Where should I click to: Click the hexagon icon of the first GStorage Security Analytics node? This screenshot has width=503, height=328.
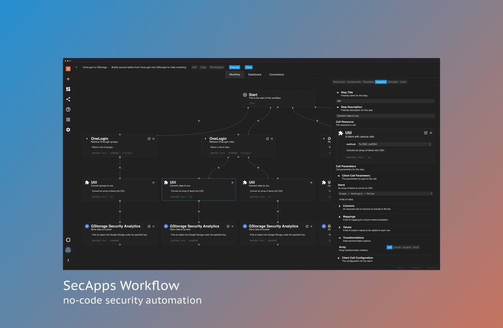click(87, 226)
